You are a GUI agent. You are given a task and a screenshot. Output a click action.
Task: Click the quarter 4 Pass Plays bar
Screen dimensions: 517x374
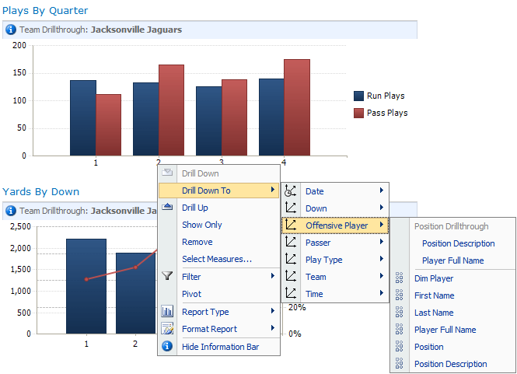pos(296,107)
